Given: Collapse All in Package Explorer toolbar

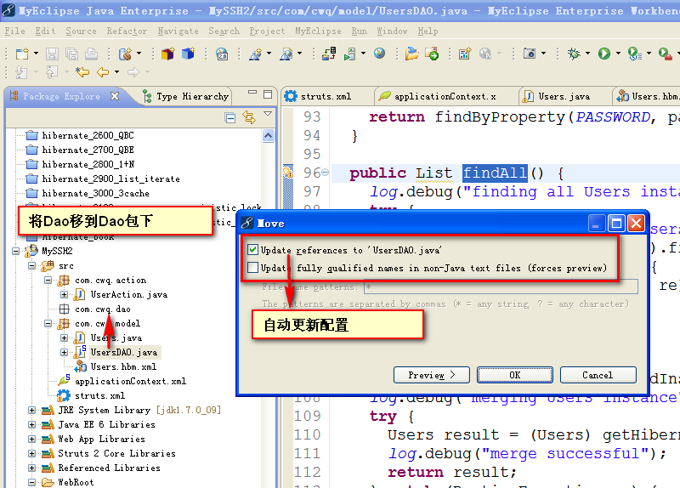Looking at the screenshot, I should [x=230, y=117].
